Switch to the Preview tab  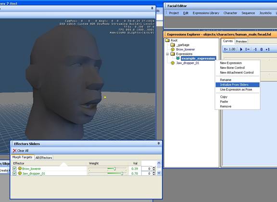[x=241, y=41]
